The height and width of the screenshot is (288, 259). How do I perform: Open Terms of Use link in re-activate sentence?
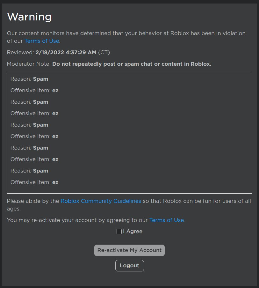167,220
